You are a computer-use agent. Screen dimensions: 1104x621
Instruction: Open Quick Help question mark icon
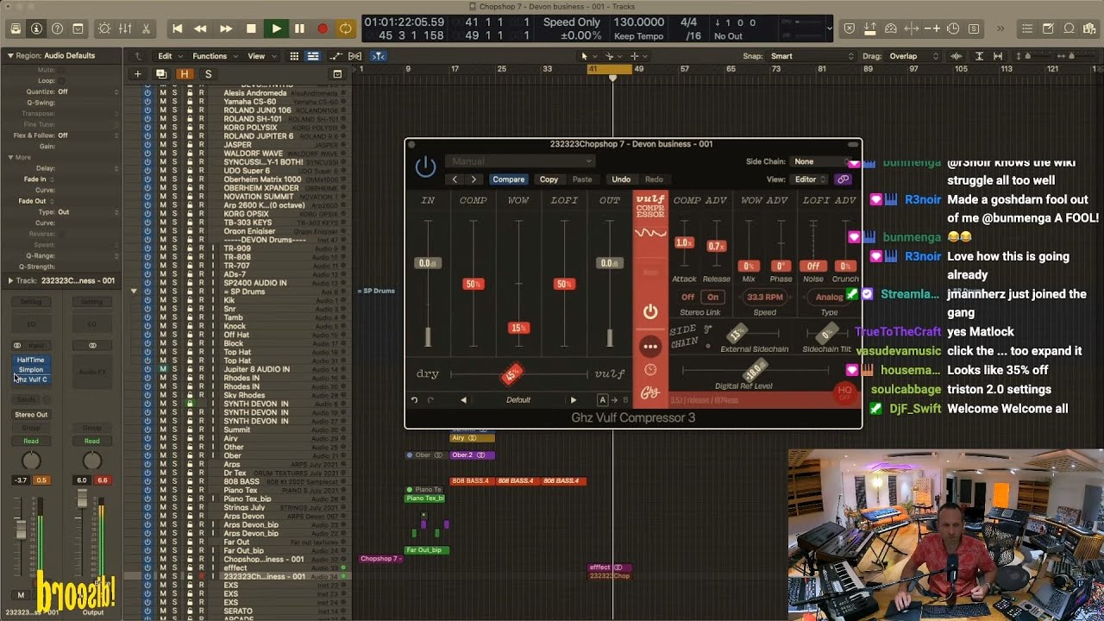tap(57, 28)
